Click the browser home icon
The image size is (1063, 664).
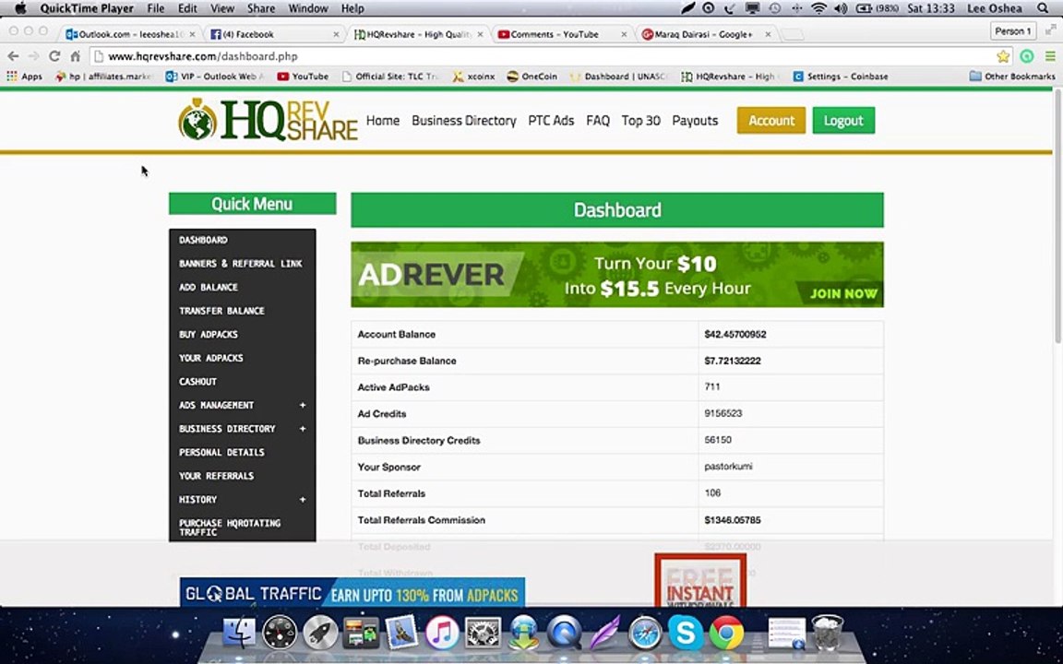(76, 56)
